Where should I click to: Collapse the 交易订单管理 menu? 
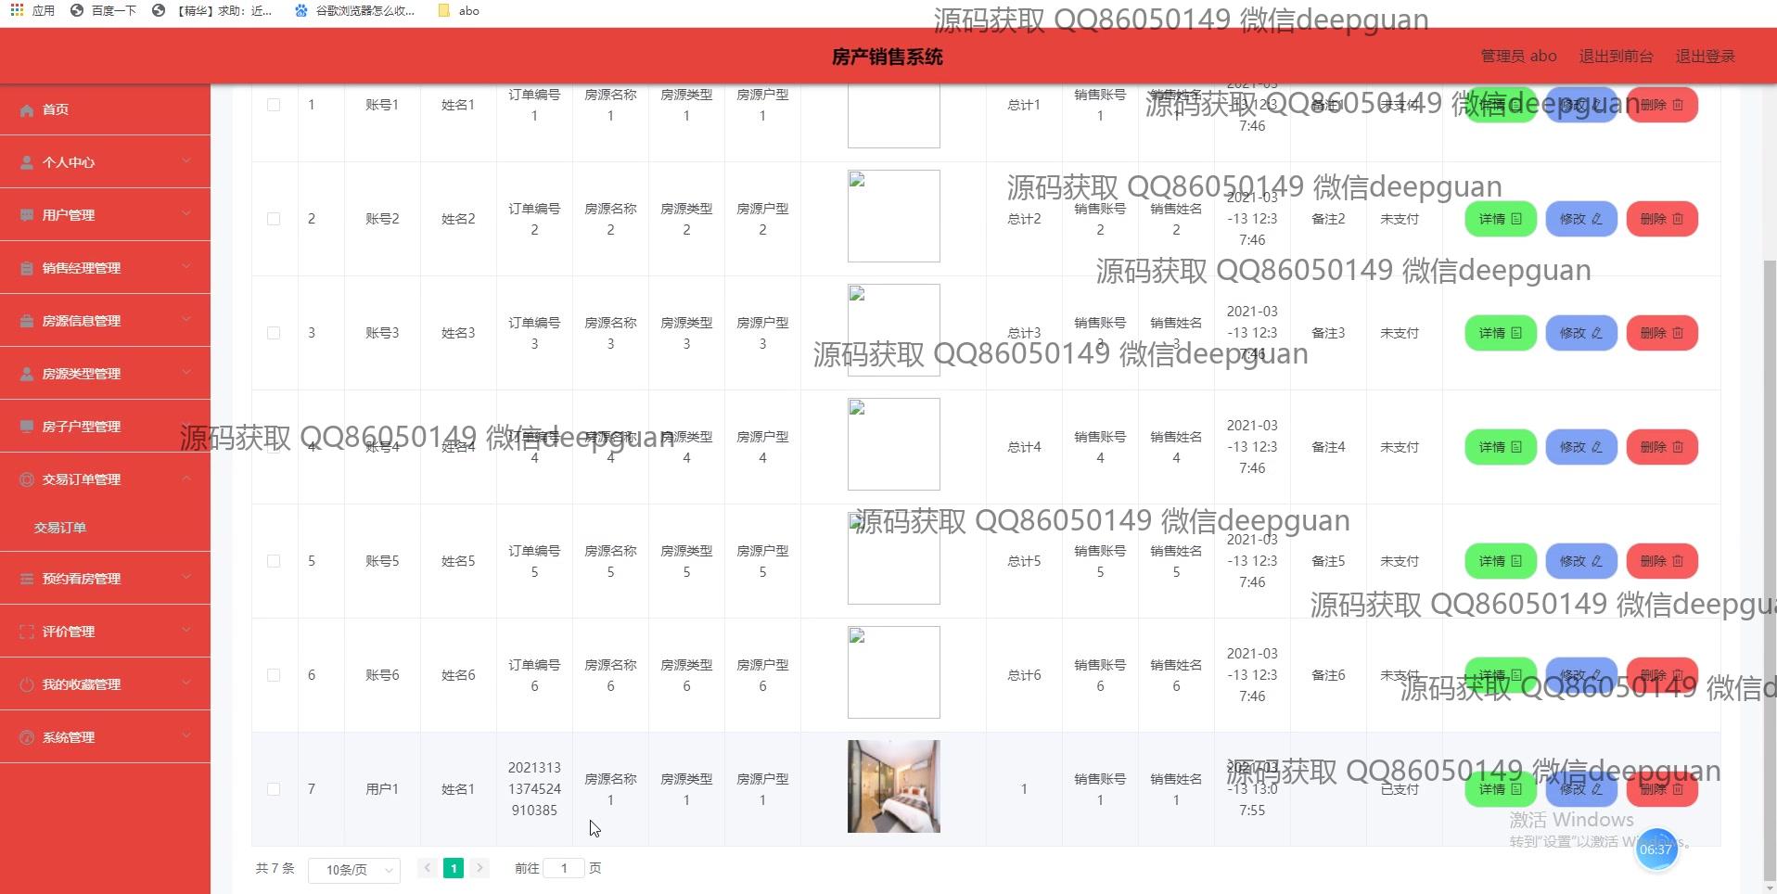tap(105, 479)
